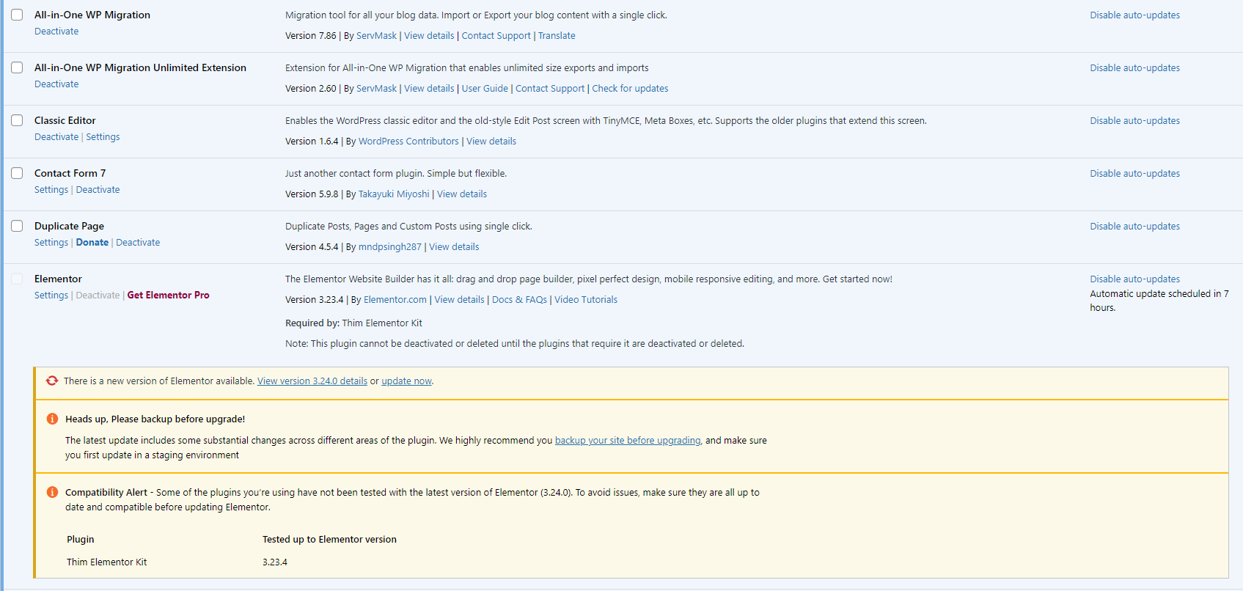View details of Unlimited Extension
This screenshot has height=591, width=1243.
[x=429, y=89]
